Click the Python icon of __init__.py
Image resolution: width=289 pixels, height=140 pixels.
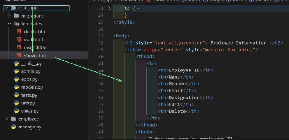17,63
